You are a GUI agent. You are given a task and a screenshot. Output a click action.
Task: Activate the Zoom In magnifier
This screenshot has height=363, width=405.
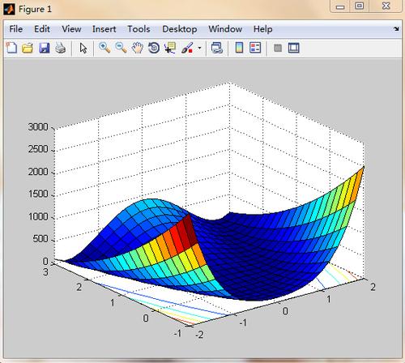click(x=104, y=48)
